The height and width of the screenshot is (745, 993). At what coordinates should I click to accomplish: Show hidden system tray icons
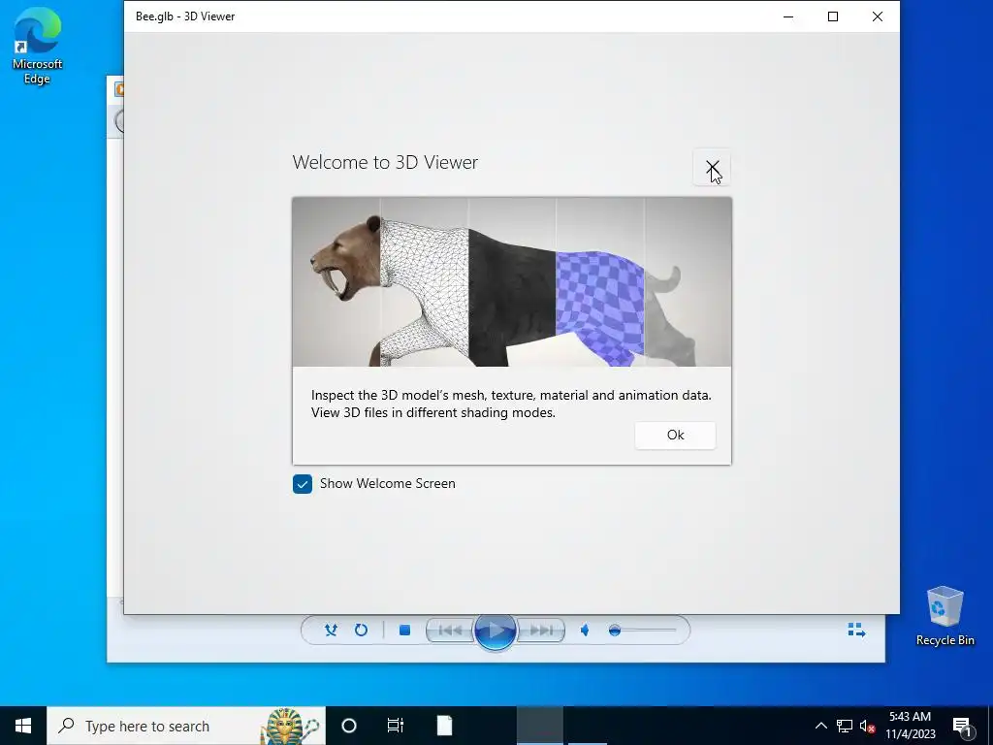coord(820,726)
